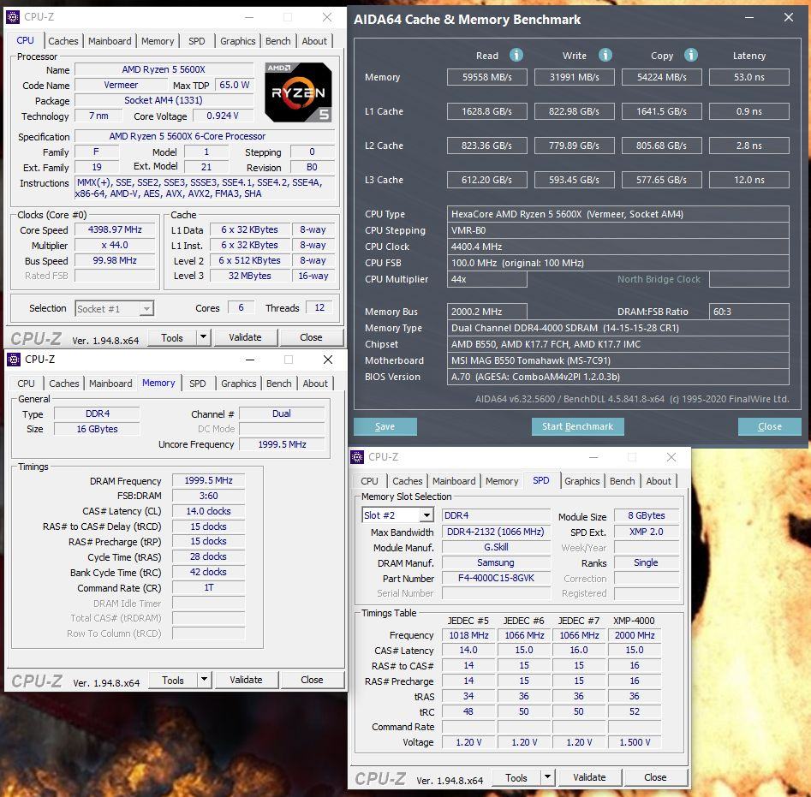Viewport: 811px width, 797px height.
Task: Minimize the AIDA64 benchmark window
Action: tap(749, 18)
